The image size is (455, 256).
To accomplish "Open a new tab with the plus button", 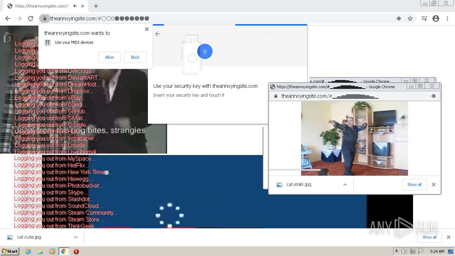I will pos(96,6).
